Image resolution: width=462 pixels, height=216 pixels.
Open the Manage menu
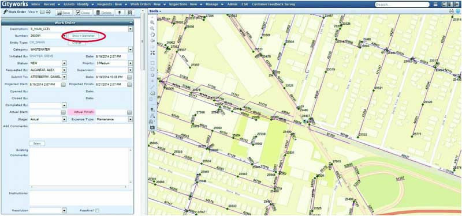214,5
